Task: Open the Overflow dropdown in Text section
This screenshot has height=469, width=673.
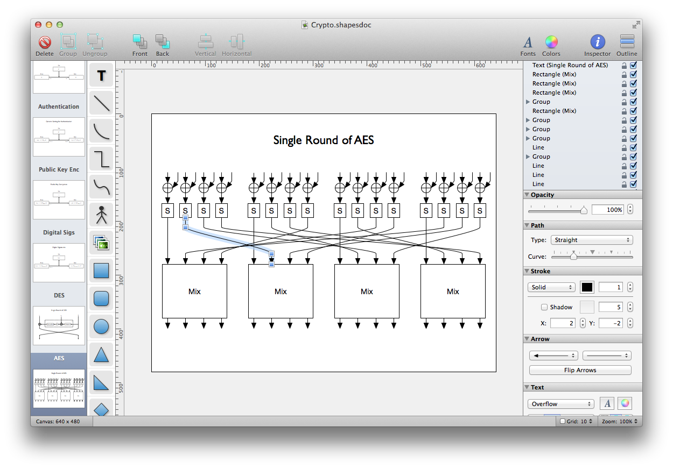Action: pos(560,403)
